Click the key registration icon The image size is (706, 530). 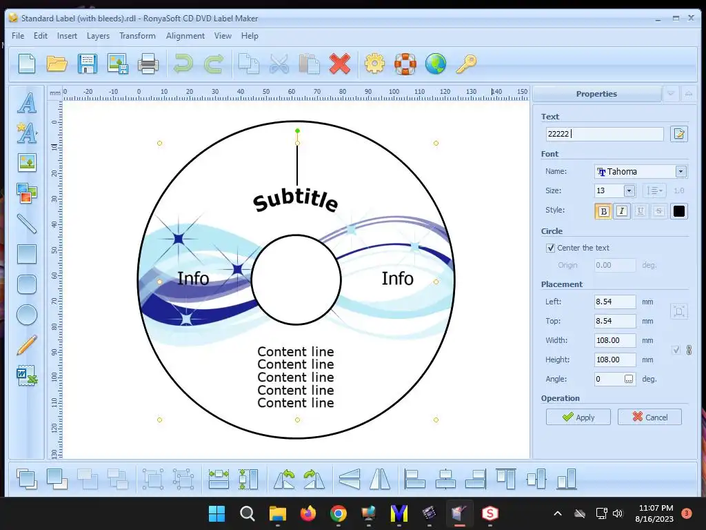[466, 63]
